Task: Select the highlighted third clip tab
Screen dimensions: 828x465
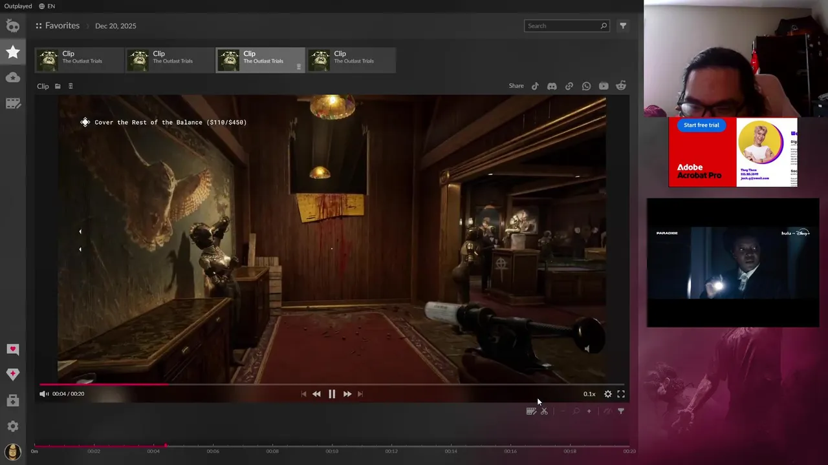Action: 261,60
